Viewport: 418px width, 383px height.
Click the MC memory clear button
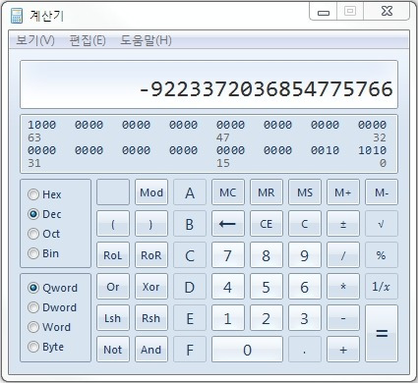228,192
